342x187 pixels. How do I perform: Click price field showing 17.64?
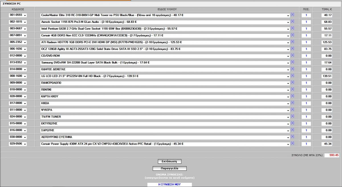point(327,63)
